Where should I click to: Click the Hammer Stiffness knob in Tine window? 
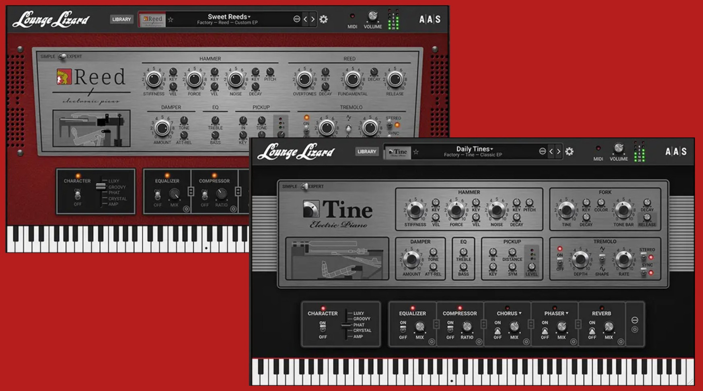coord(415,210)
